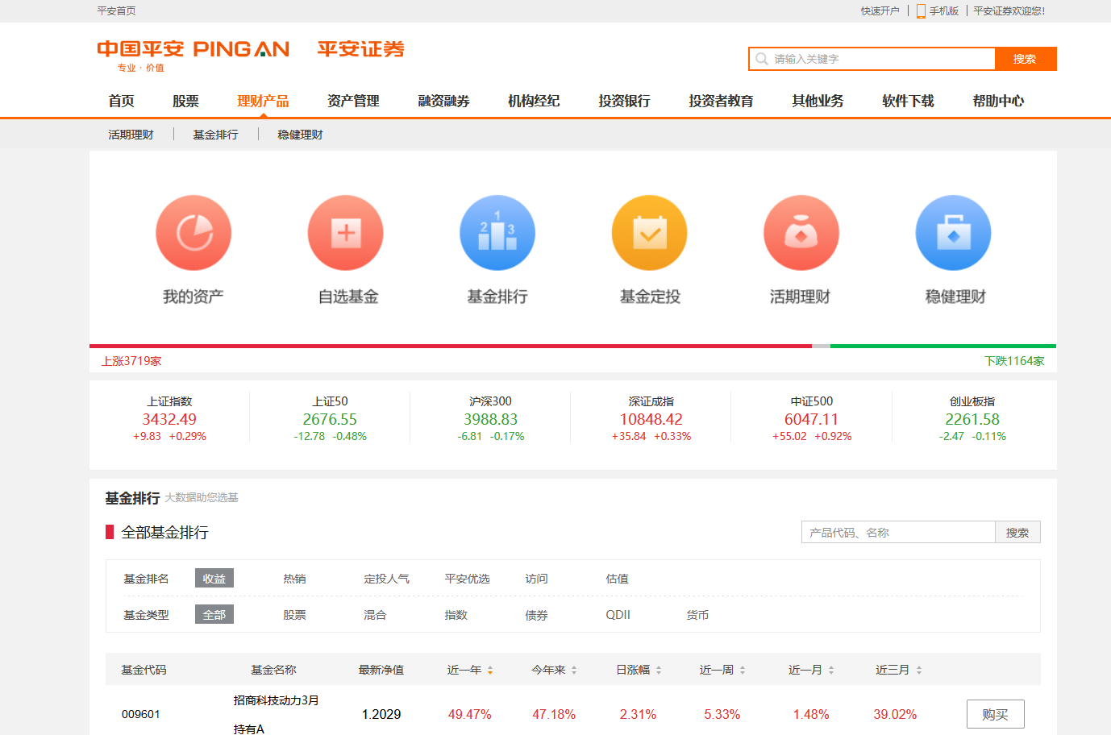Follow the 手机版 link
The width and height of the screenshot is (1111, 735).
point(944,11)
